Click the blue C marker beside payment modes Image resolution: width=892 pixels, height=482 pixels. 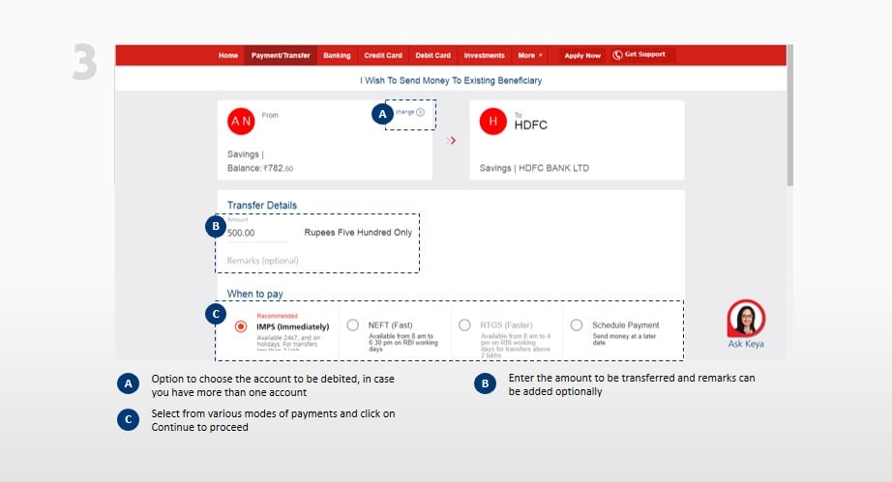point(215,314)
